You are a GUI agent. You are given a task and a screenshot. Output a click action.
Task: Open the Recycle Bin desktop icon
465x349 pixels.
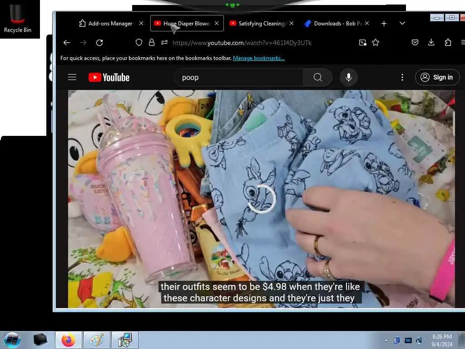click(18, 18)
